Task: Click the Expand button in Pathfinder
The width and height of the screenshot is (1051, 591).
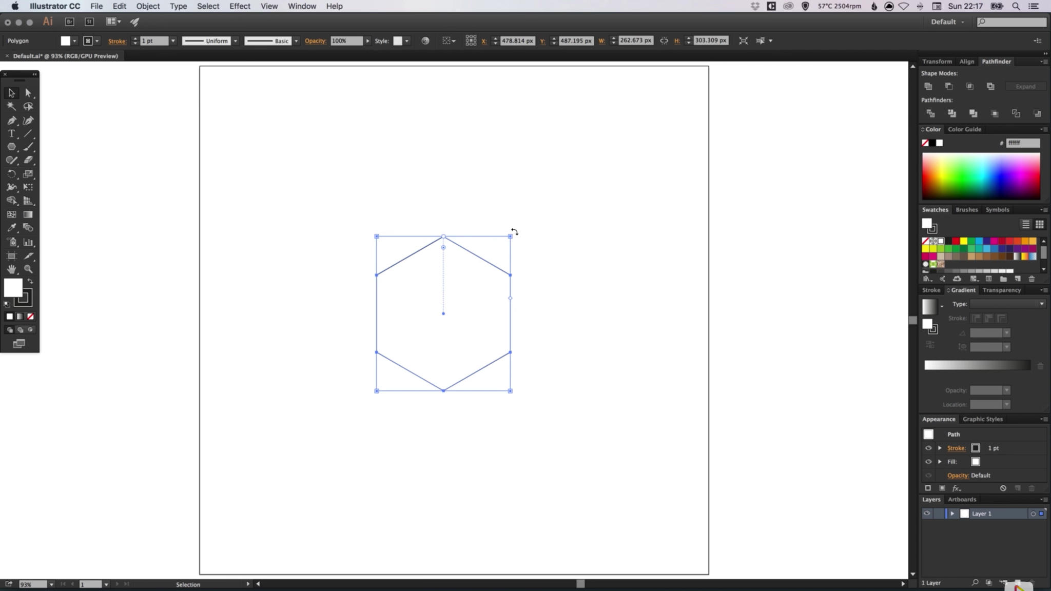Action: pyautogui.click(x=1025, y=86)
